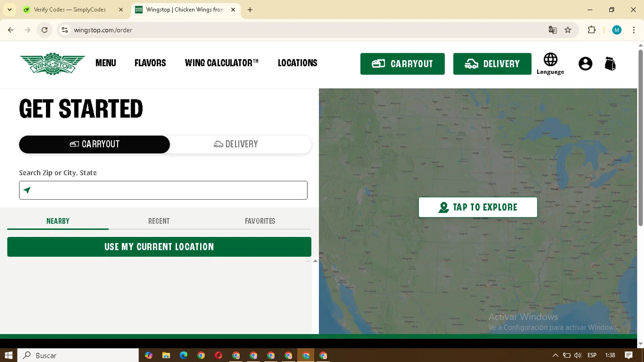Select the Carryout toggle option

[94, 144]
